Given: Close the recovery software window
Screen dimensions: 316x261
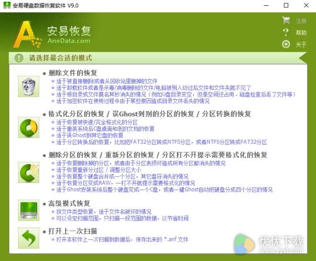Looking at the screenshot, I should pyautogui.click(x=306, y=5).
